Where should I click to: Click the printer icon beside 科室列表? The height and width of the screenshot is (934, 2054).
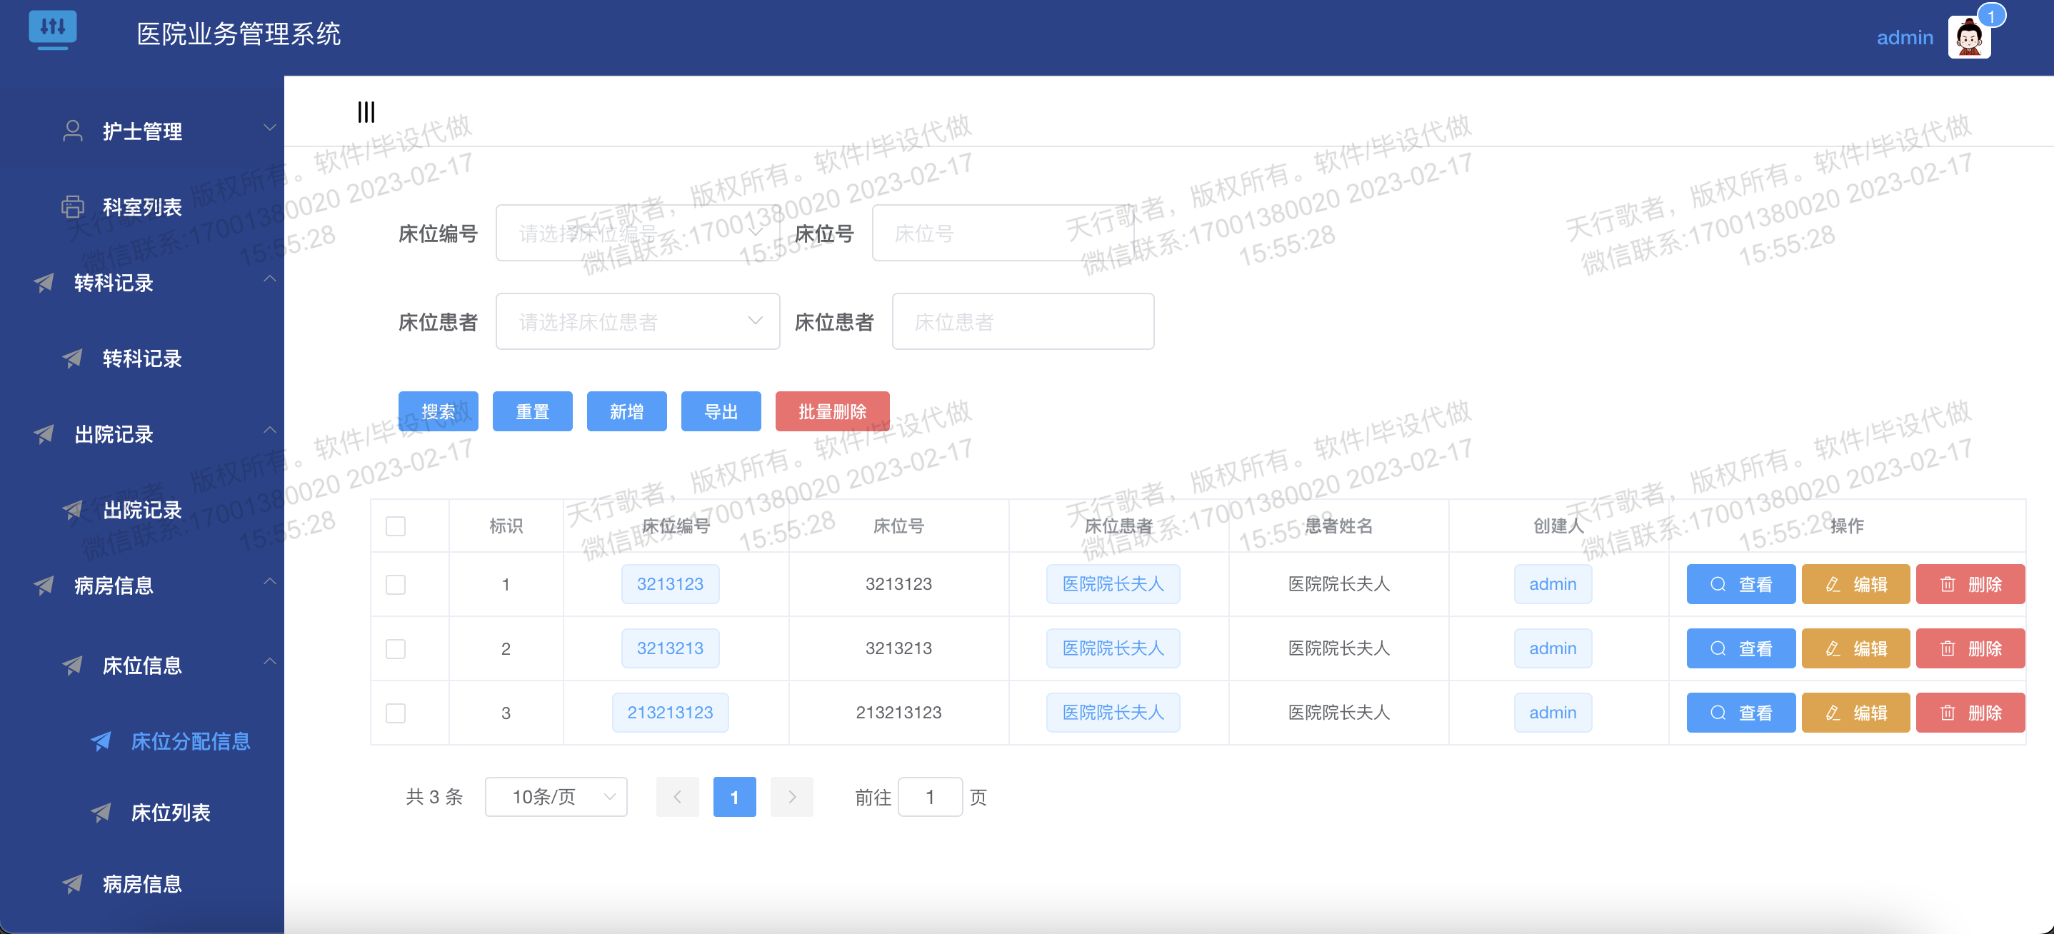(73, 206)
